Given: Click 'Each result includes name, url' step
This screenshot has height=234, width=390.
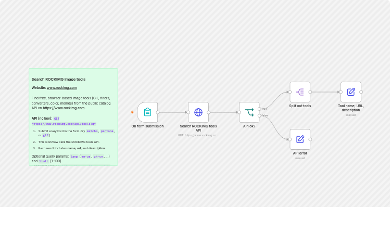Looking at the screenshot, I should point(72,148).
